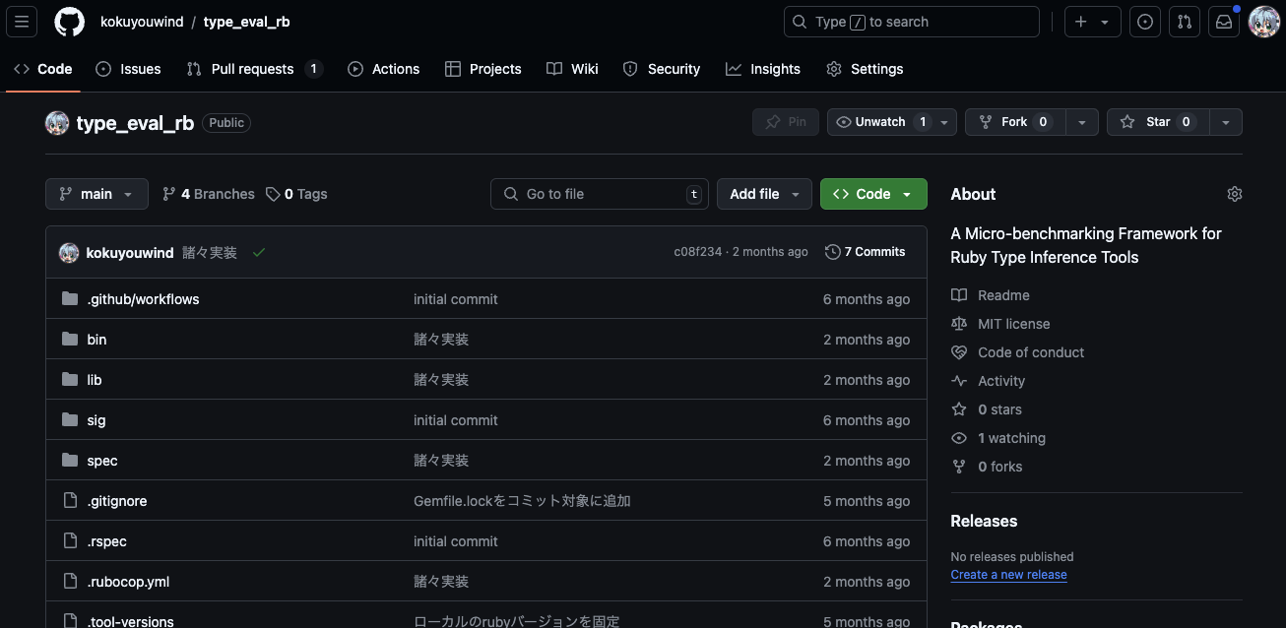This screenshot has width=1286, height=628.
Task: Switch to the Issues tab
Action: pyautogui.click(x=128, y=69)
